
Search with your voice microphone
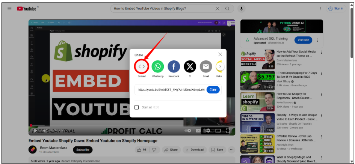[241, 9]
